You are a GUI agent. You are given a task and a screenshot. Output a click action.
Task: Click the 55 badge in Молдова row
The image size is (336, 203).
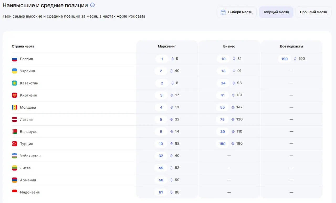[x=223, y=107]
